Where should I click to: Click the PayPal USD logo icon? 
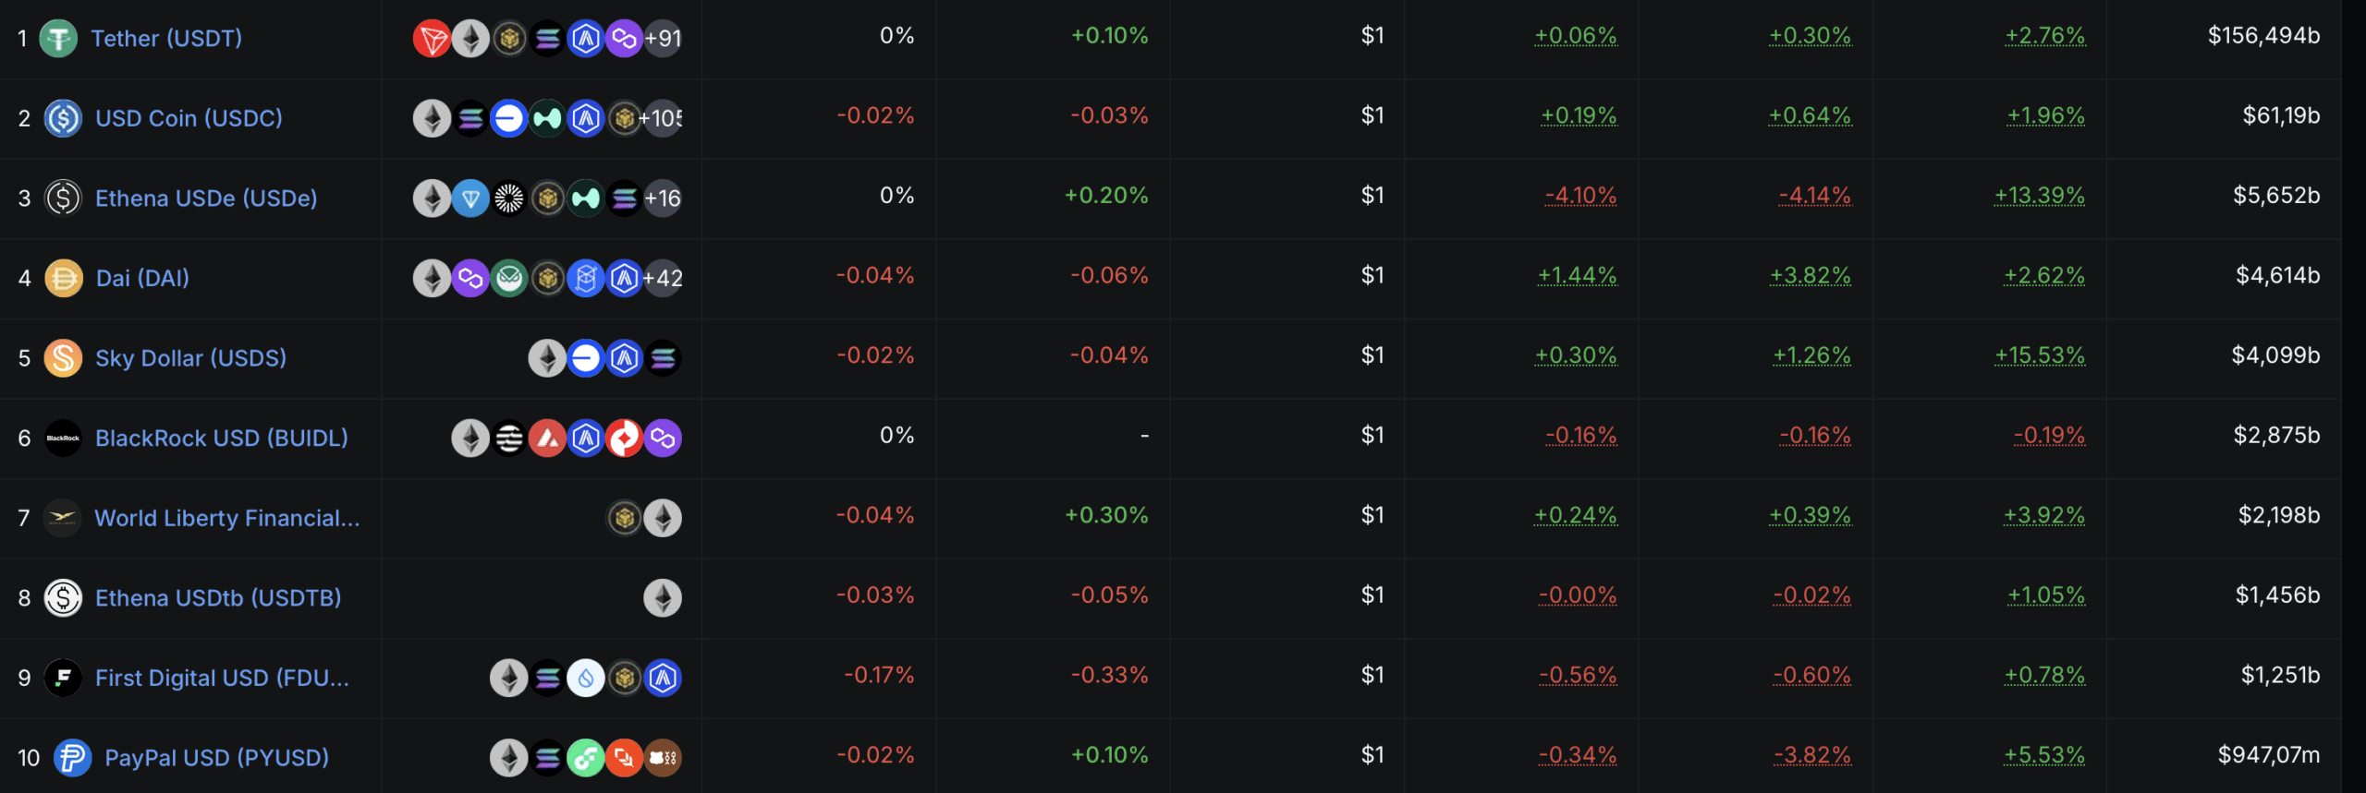[73, 758]
